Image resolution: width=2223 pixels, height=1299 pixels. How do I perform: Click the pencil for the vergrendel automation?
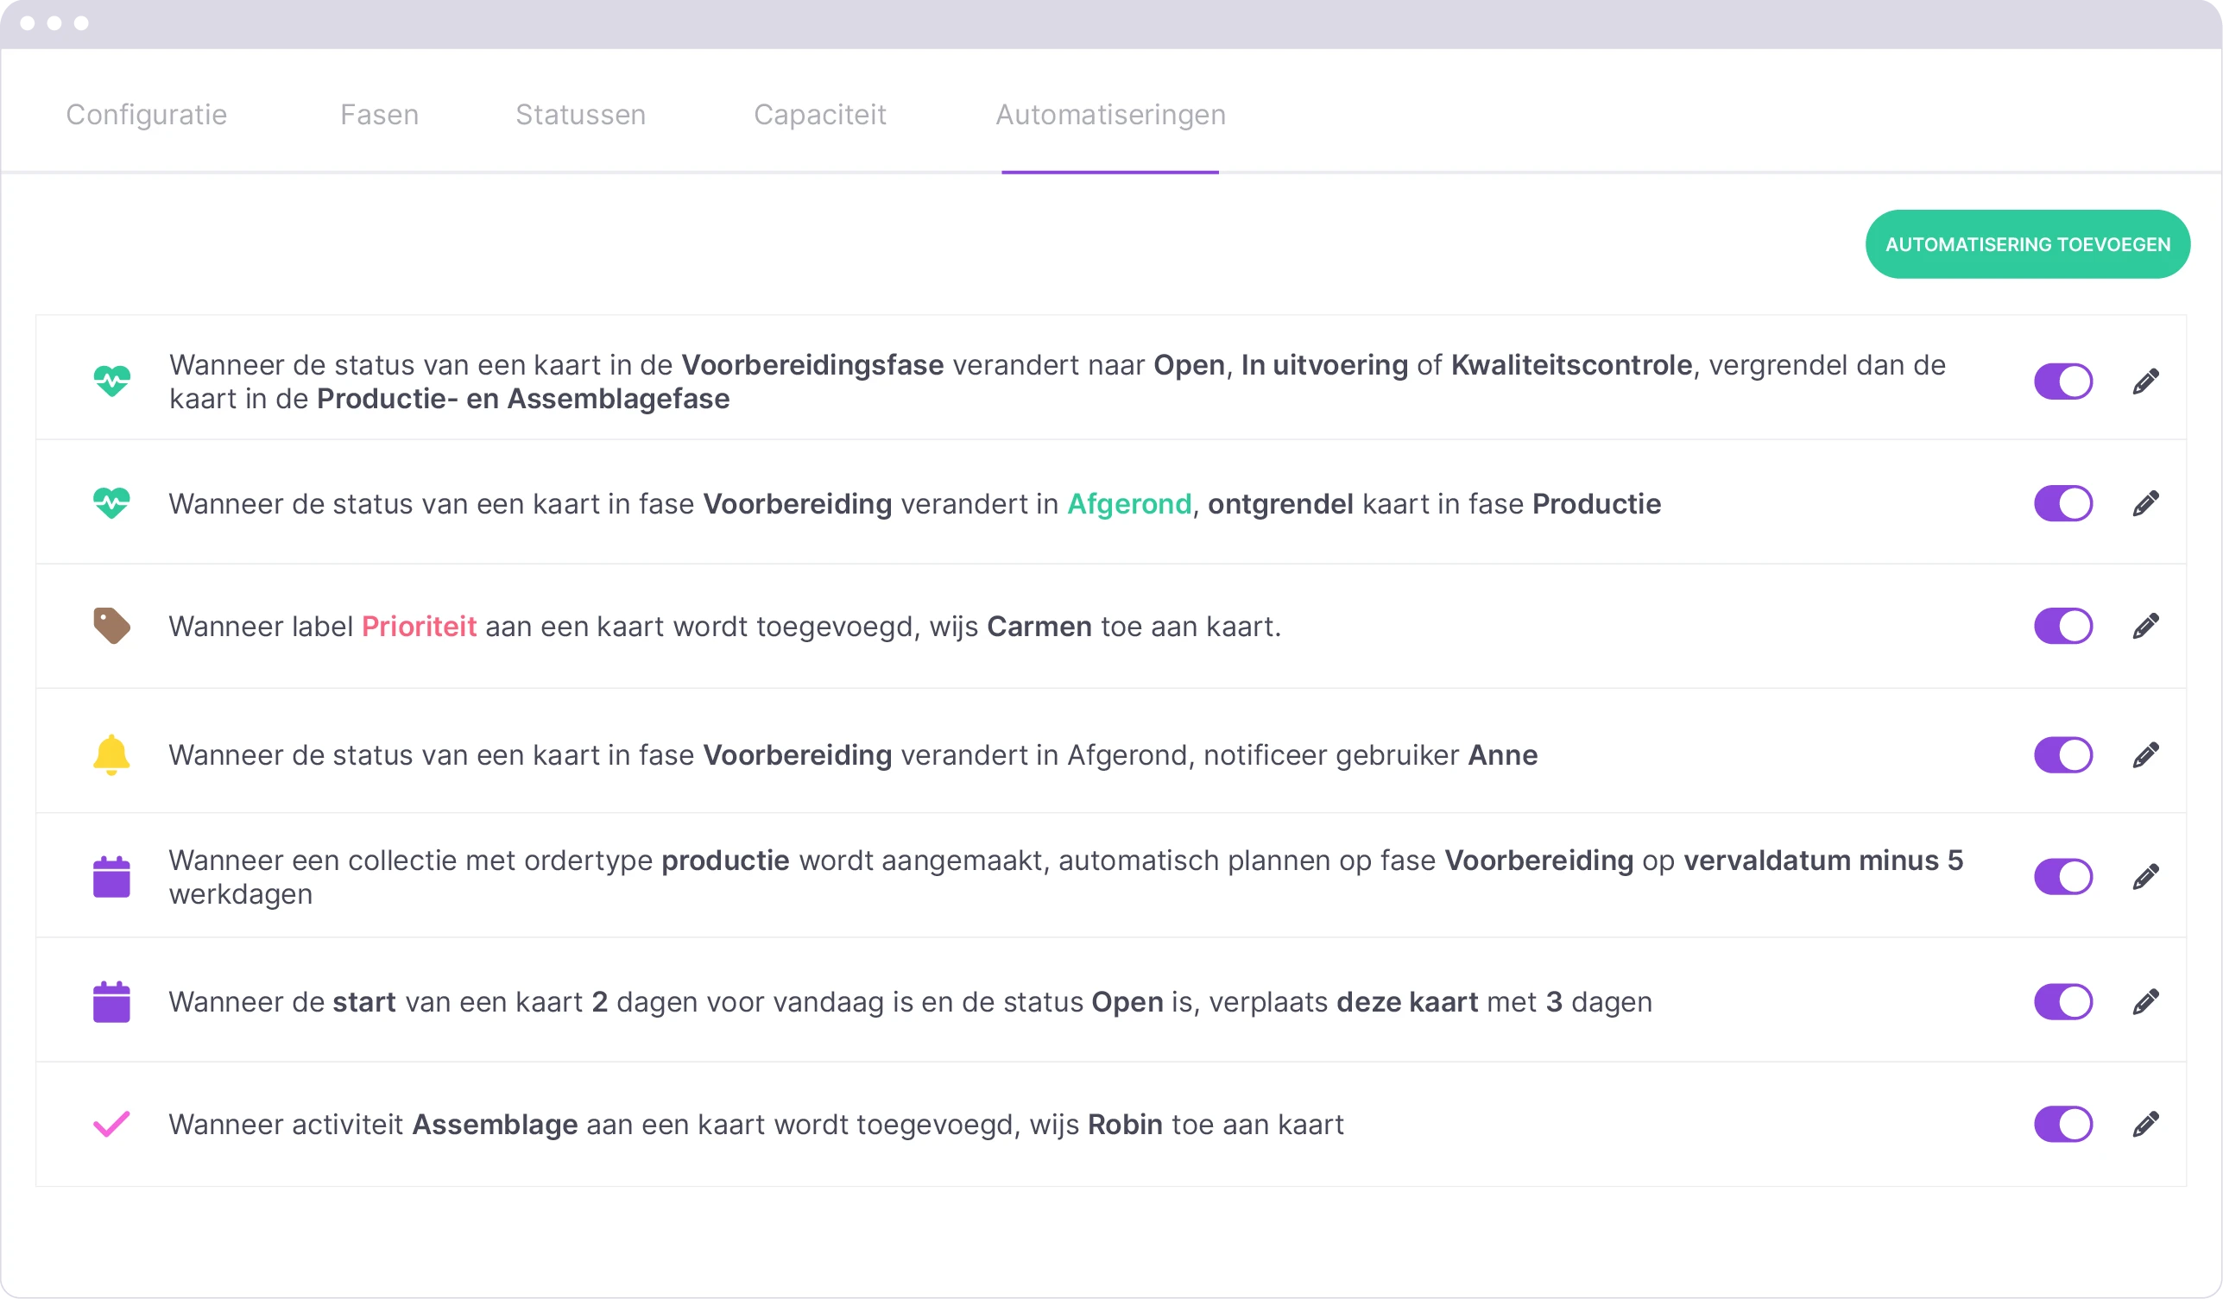pos(2147,380)
